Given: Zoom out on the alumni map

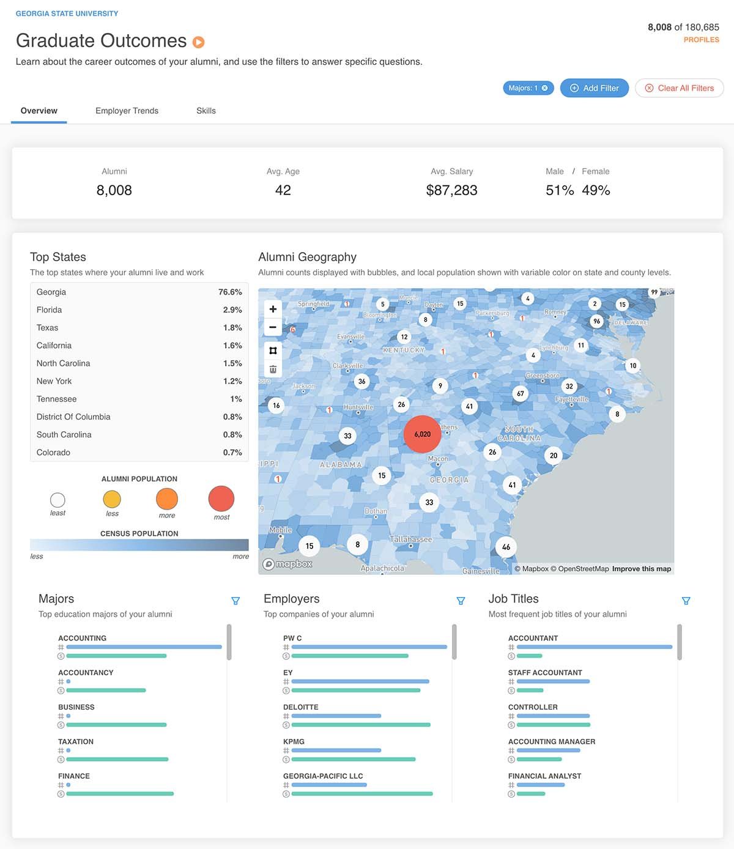Looking at the screenshot, I should (x=273, y=327).
